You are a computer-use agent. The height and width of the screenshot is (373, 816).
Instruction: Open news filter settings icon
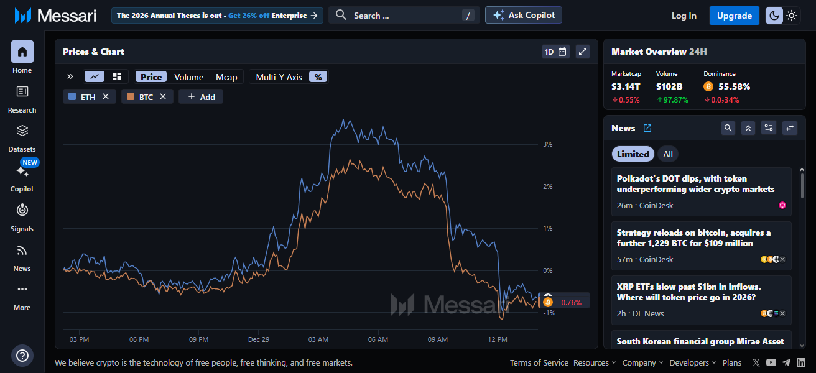(769, 127)
